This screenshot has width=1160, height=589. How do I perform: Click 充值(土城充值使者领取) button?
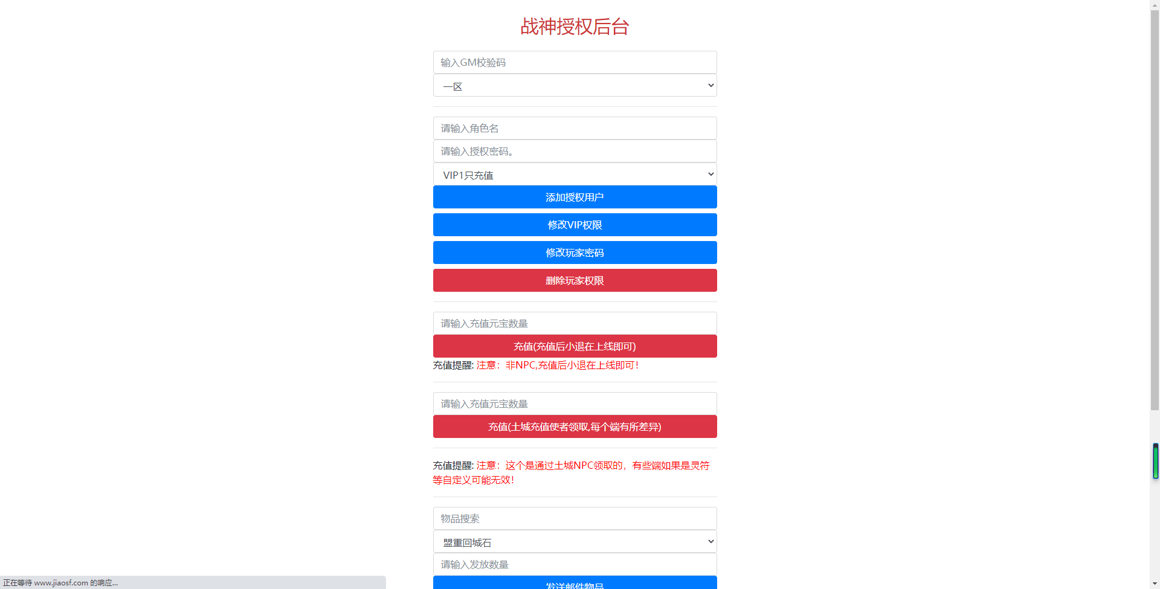click(x=575, y=426)
